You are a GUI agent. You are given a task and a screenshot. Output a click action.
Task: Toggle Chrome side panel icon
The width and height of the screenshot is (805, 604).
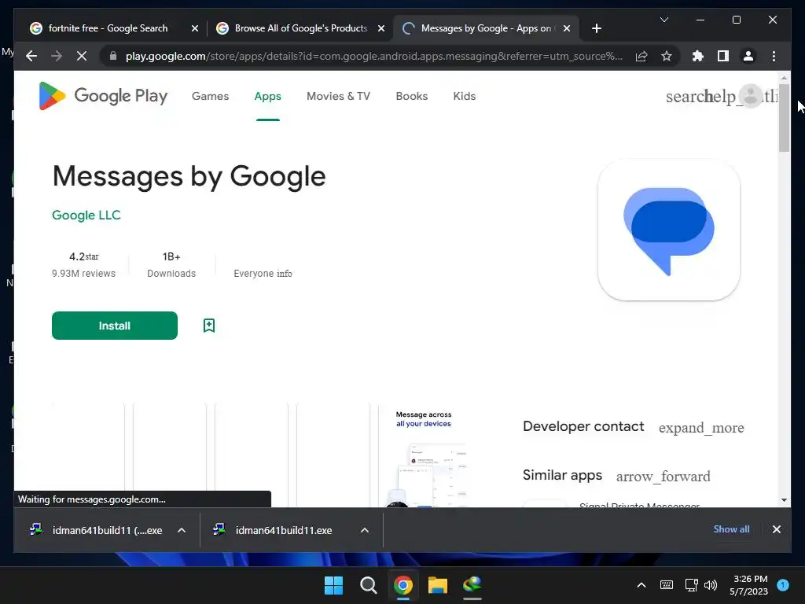(x=723, y=56)
